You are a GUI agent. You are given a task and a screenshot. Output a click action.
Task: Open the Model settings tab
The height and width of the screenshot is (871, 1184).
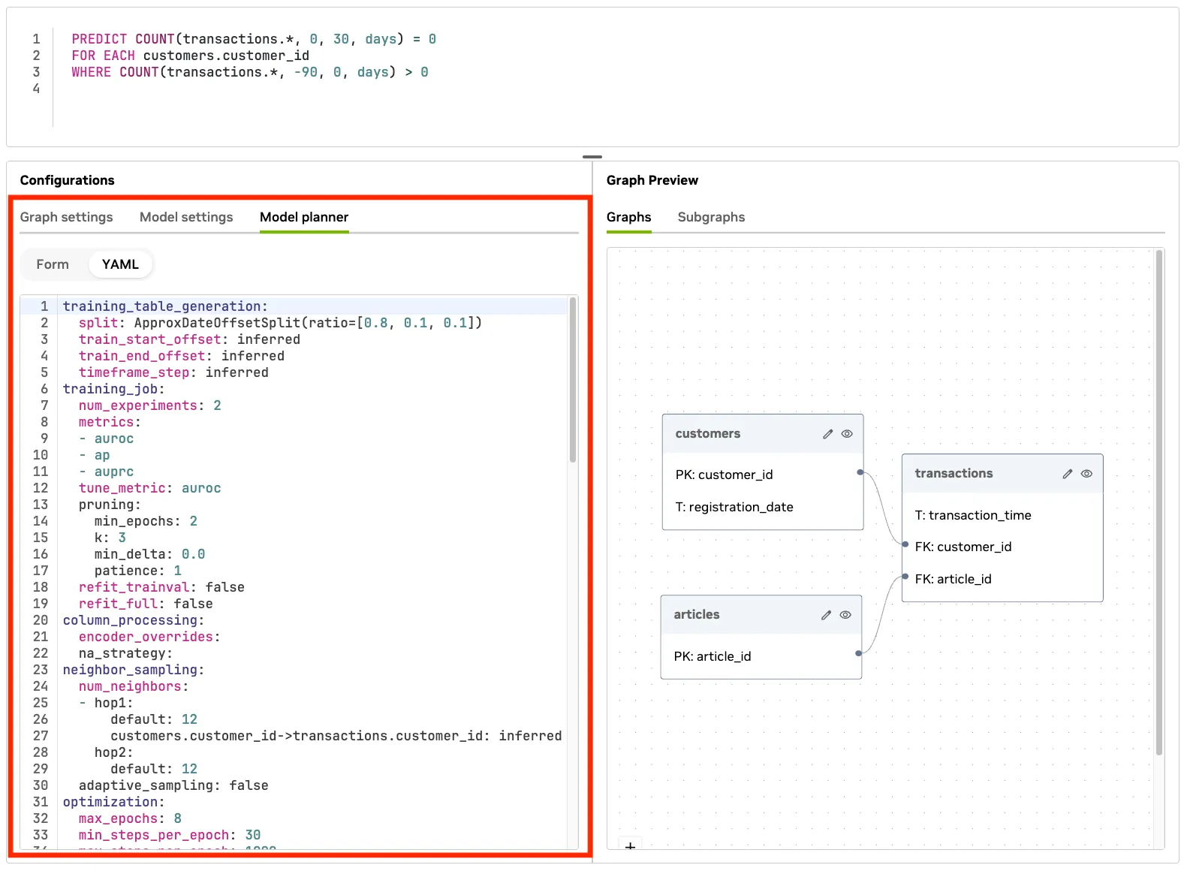[186, 217]
